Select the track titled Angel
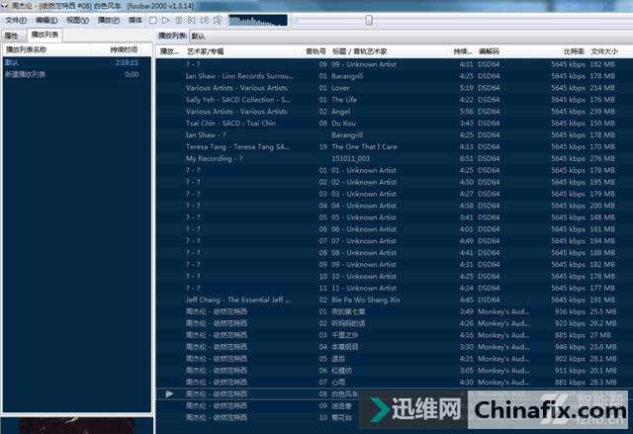This screenshot has width=633, height=434. (x=394, y=112)
